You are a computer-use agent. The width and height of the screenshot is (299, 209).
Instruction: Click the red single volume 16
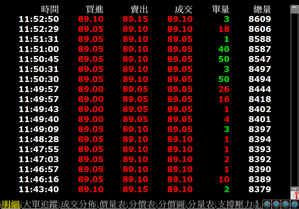tap(224, 99)
